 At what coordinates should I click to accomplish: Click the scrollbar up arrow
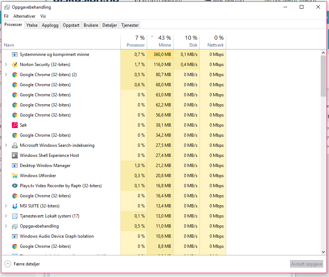323,53
